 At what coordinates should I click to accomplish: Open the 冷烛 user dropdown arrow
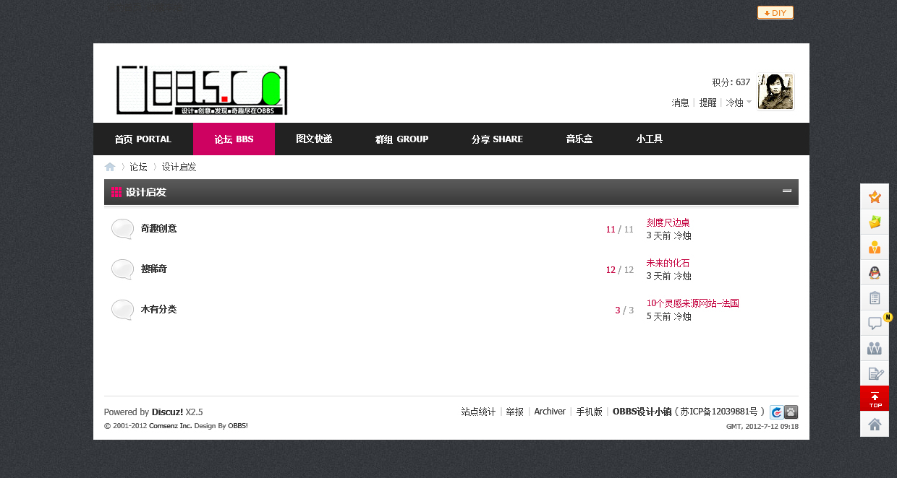[x=749, y=102]
